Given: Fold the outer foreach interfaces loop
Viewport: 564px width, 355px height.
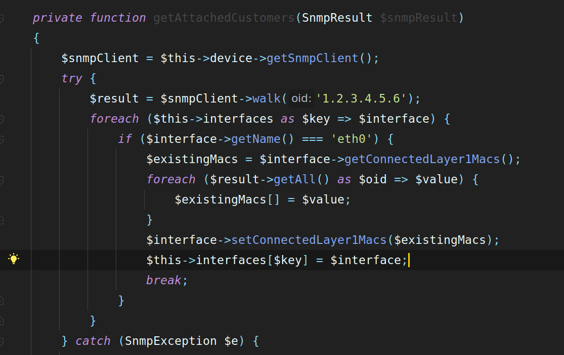Looking at the screenshot, I should pos(2,119).
